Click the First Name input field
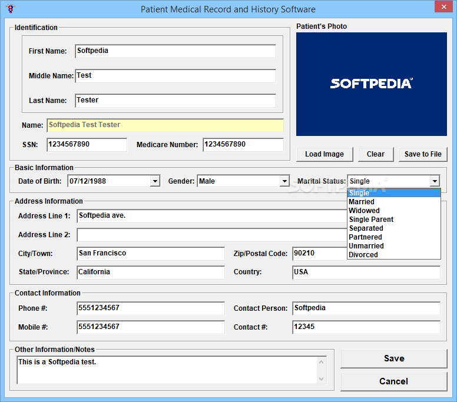The width and height of the screenshot is (457, 402). point(175,51)
